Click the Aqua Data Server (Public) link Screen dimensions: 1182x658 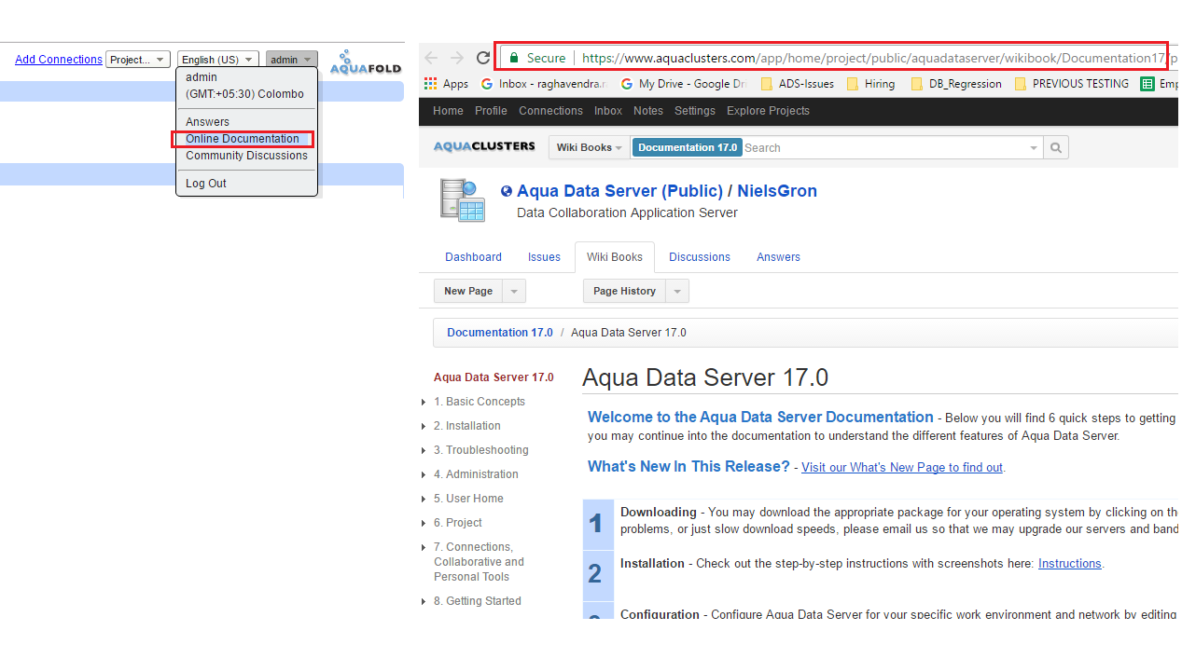pos(619,191)
